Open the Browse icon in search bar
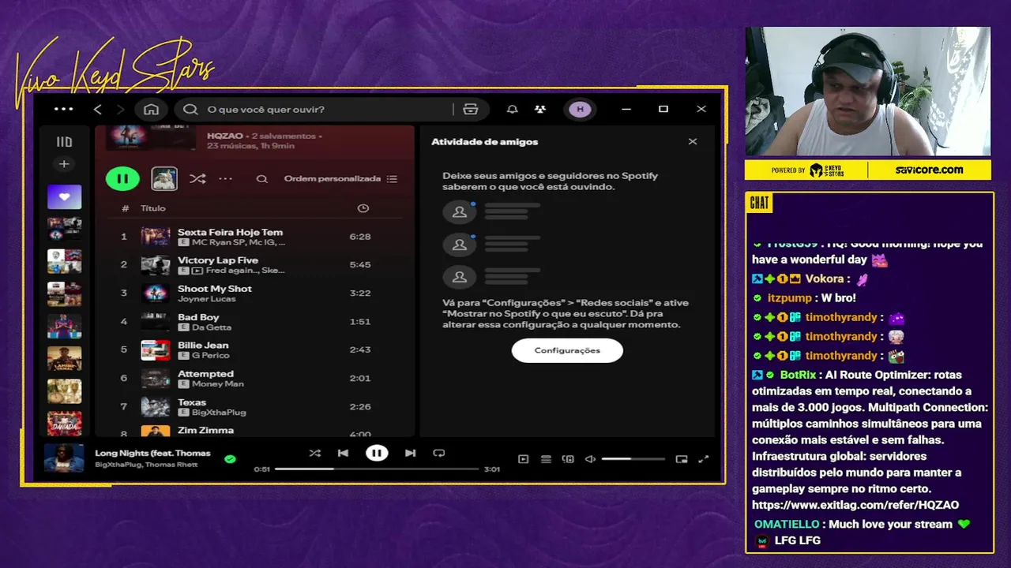 point(471,109)
